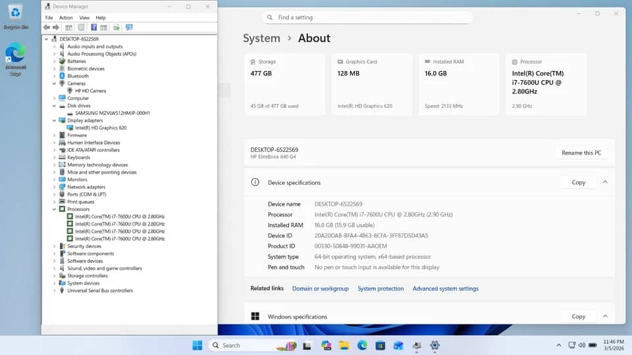
Task: Select Security devices category
Action: click(x=84, y=247)
